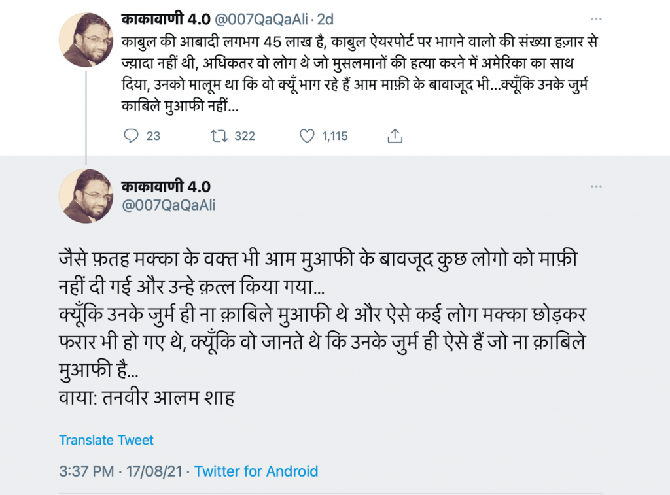Click the Translate Tweet link

tap(106, 440)
